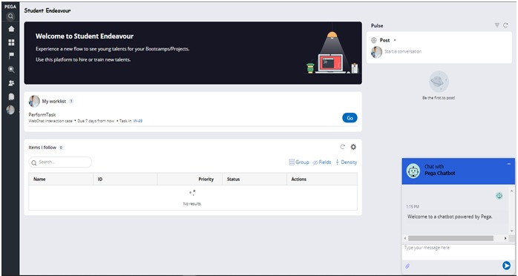Minimize the Pega Chatbot window
Screen dimensions: 518x276
[509, 164]
